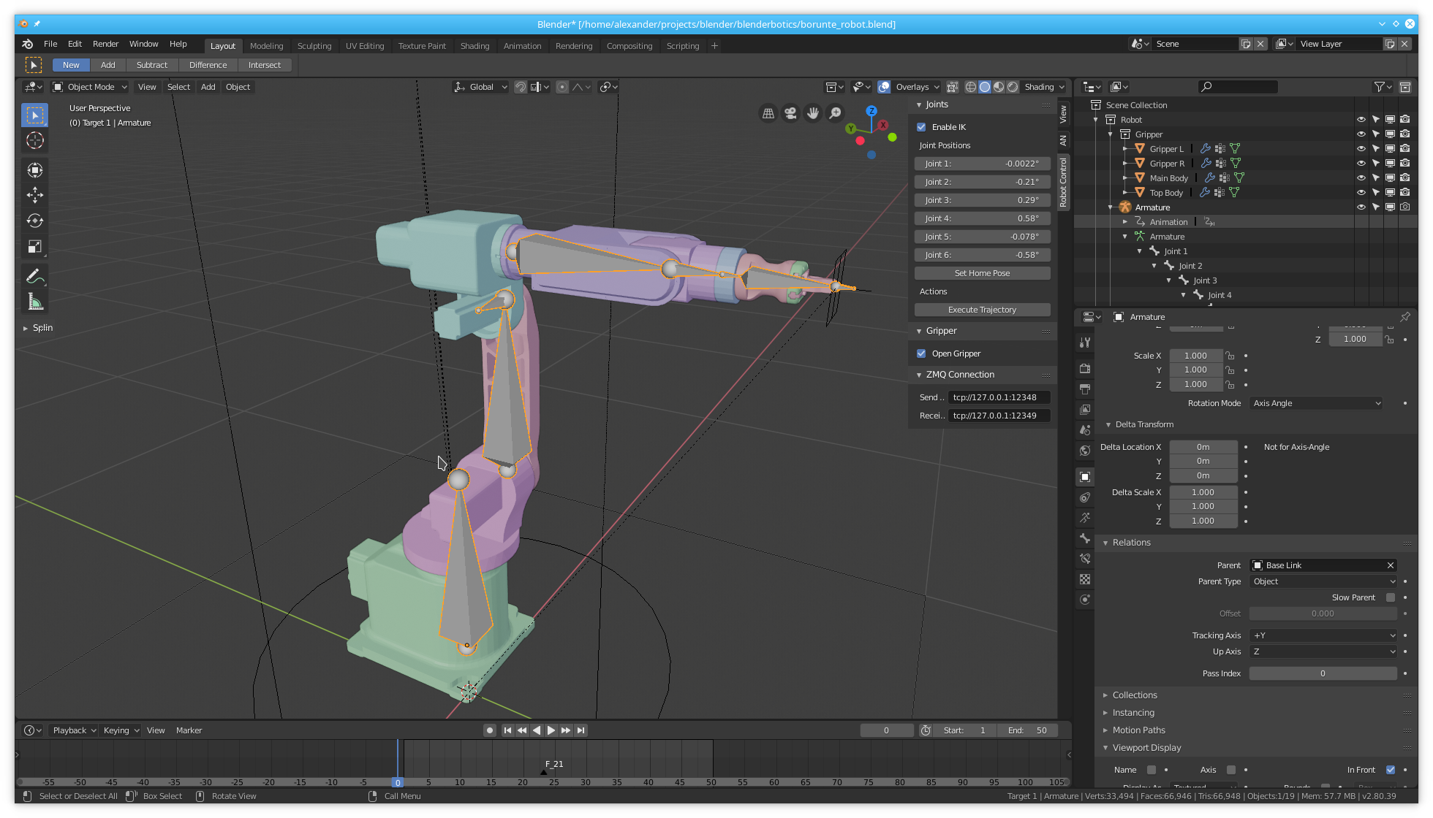
Task: Disable the Enable IK checkbox
Action: click(921, 127)
